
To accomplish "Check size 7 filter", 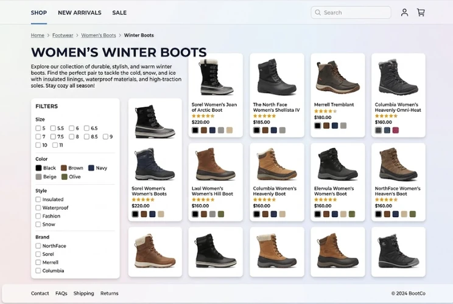I will point(38,136).
